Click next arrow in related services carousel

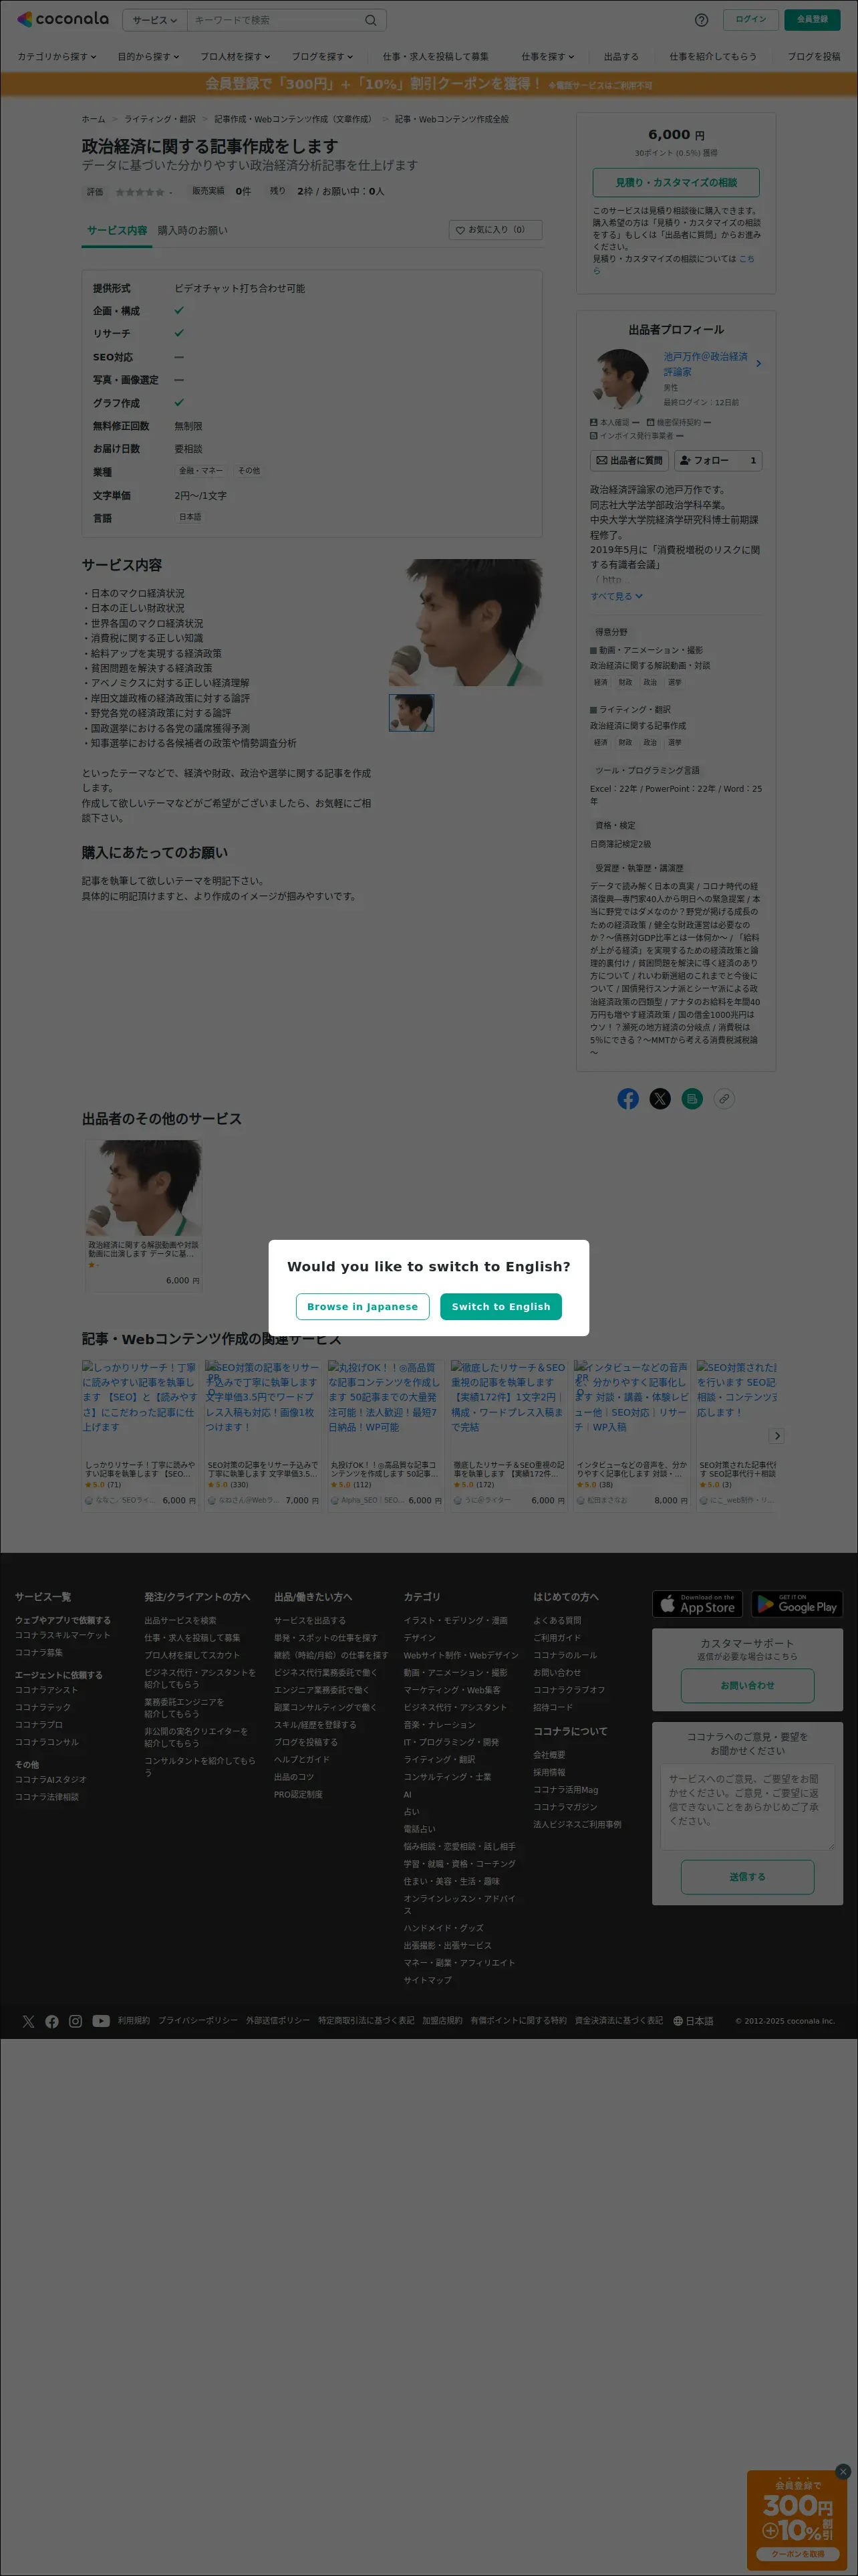point(777,1436)
